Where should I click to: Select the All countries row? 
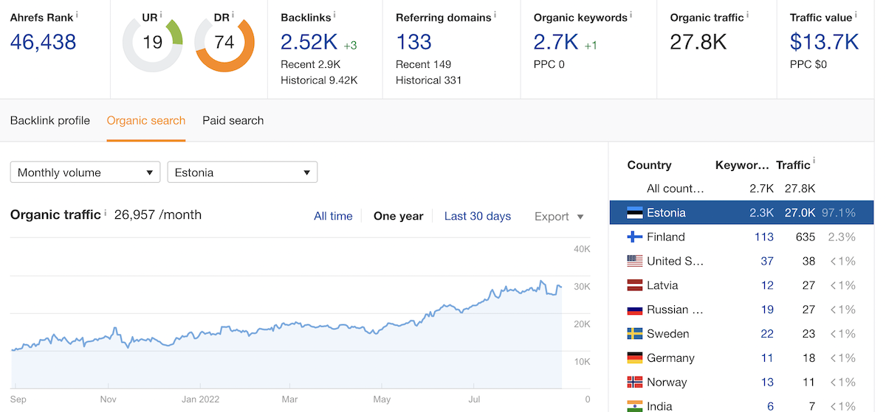pyautogui.click(x=741, y=189)
